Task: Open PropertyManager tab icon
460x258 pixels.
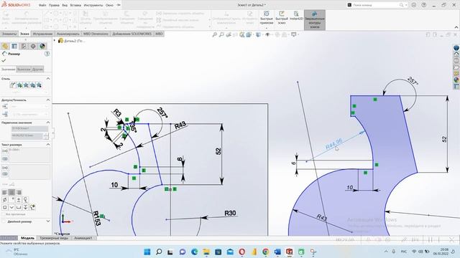Action: [x=14, y=46]
